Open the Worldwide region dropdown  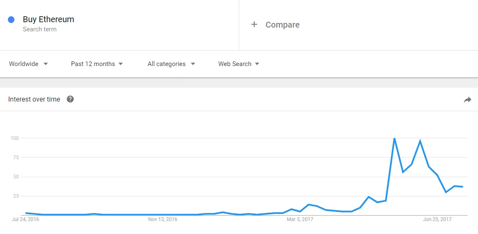(x=28, y=64)
